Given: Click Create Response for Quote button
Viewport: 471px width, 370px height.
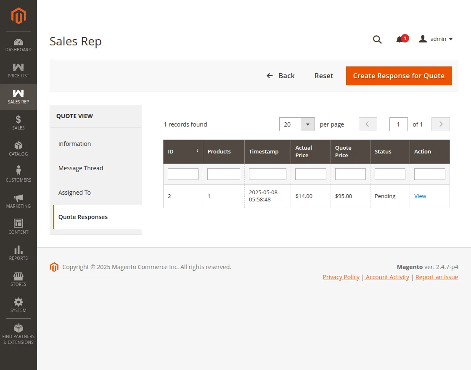Looking at the screenshot, I should tap(399, 76).
